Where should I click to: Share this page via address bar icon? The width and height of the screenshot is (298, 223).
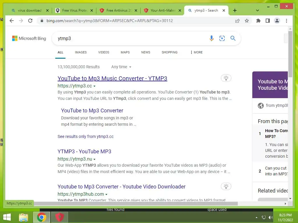pyautogui.click(x=237, y=21)
